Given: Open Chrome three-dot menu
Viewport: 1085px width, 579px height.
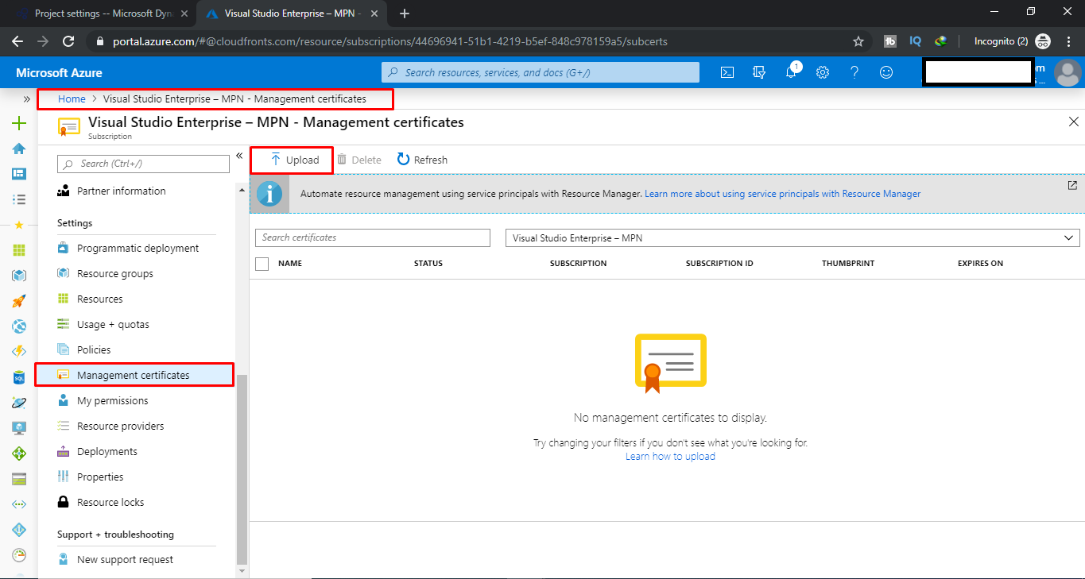Looking at the screenshot, I should pyautogui.click(x=1070, y=41).
